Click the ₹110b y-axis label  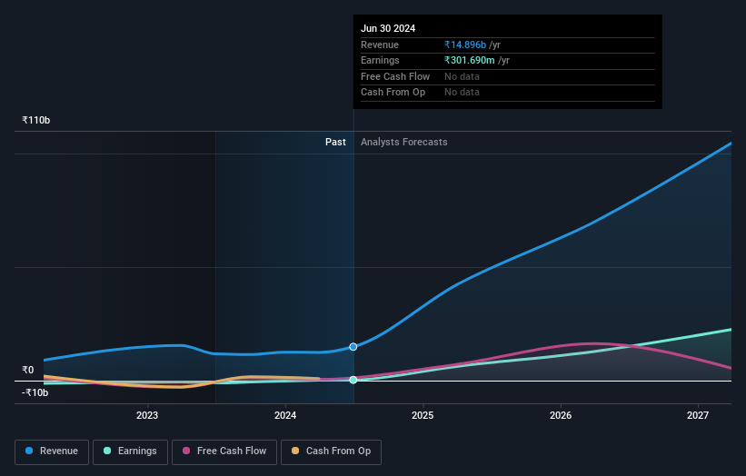[35, 120]
